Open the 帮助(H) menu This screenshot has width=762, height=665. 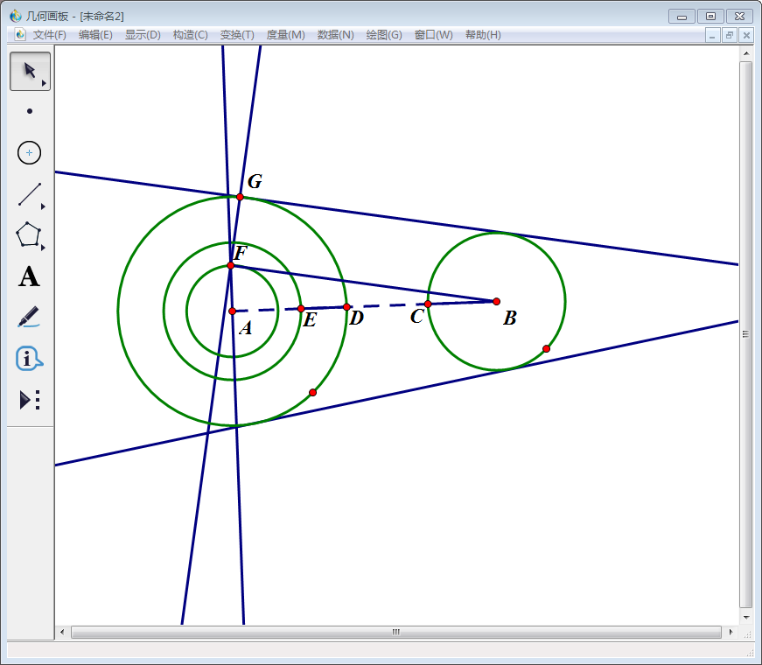click(x=483, y=35)
